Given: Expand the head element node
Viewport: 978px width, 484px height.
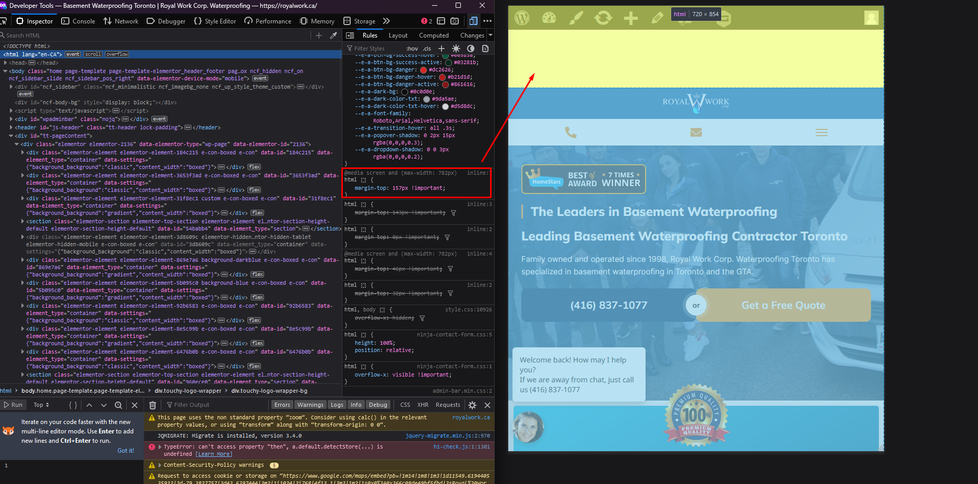Looking at the screenshot, I should coord(6,63).
